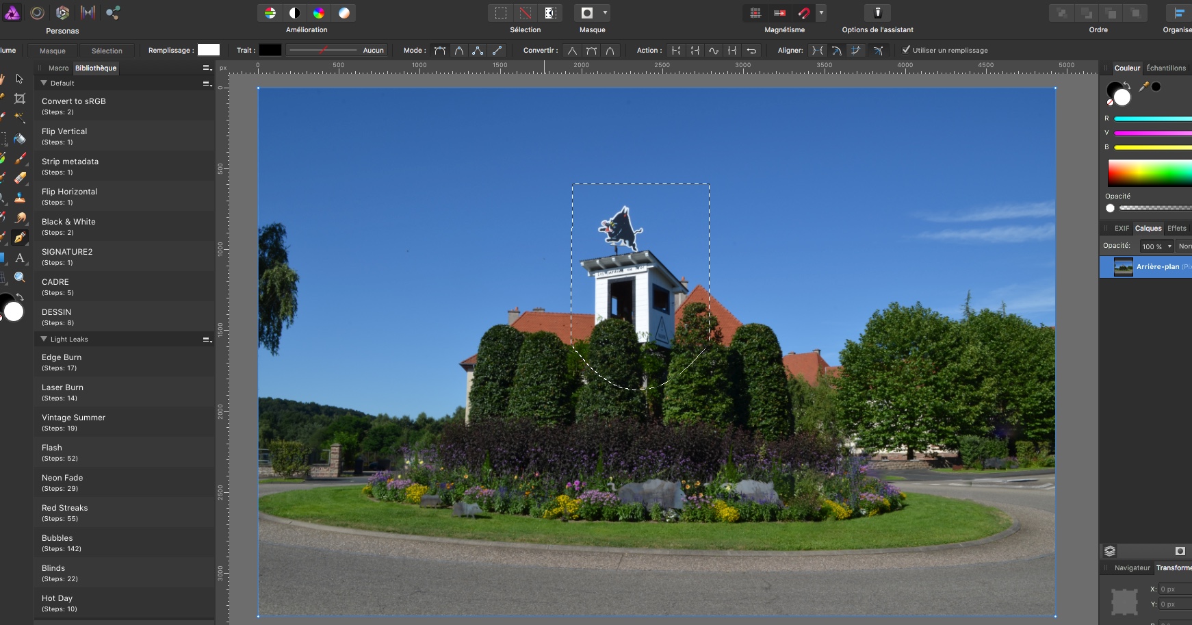Apply Auto Contrast enhancement
The height and width of the screenshot is (625, 1192).
coord(295,13)
